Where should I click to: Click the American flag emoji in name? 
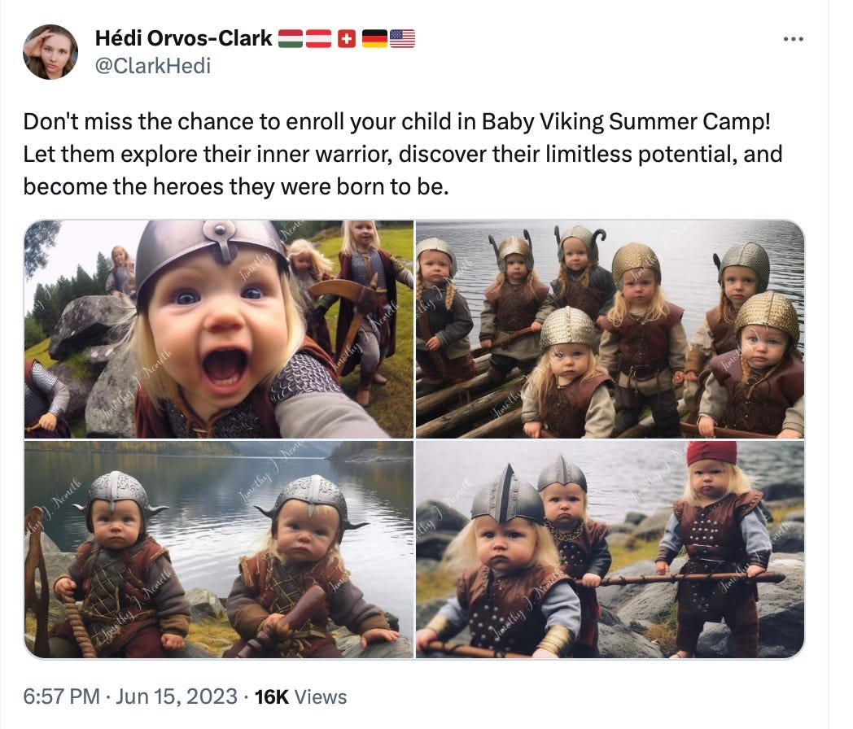pyautogui.click(x=403, y=38)
